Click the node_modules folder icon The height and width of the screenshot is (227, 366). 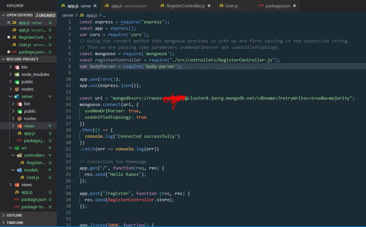click(x=17, y=75)
